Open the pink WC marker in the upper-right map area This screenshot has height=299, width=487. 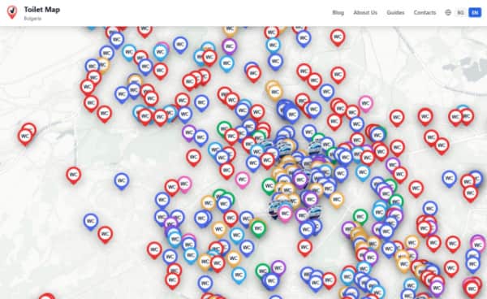point(365,103)
